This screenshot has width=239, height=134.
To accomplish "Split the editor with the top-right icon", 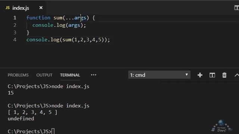I will click(x=237, y=8).
